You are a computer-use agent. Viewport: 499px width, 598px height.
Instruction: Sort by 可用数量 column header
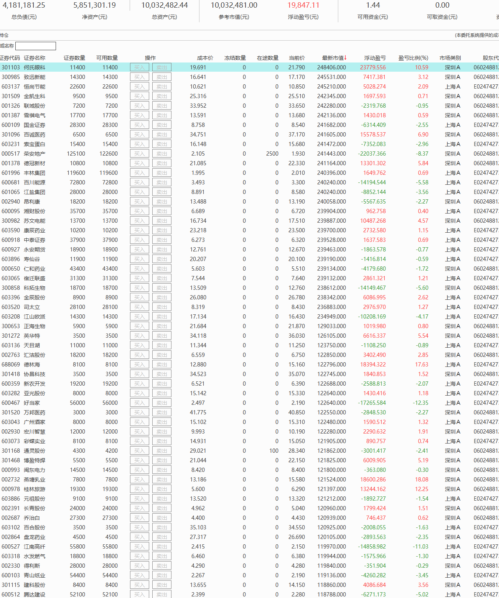[107, 58]
